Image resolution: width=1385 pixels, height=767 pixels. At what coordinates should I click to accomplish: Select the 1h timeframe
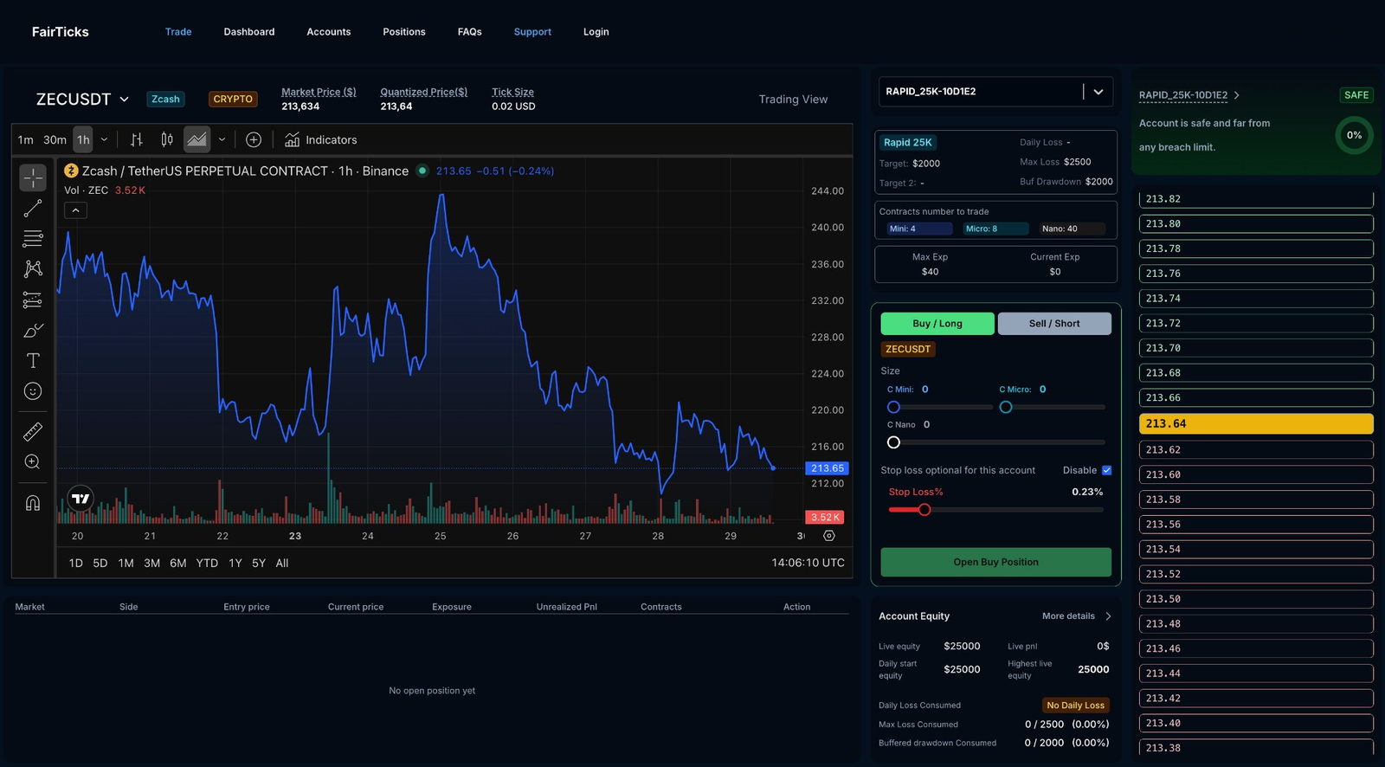pos(83,139)
